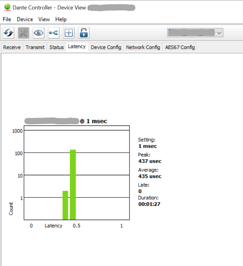Screen dimensions: 243x266
Task: Click the 'Count' vertical axis label
Action: point(11,209)
